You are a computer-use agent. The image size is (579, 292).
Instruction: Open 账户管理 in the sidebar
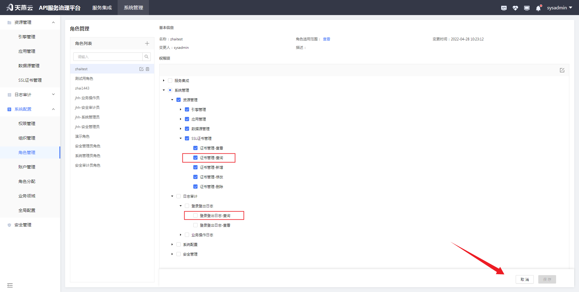tap(27, 167)
